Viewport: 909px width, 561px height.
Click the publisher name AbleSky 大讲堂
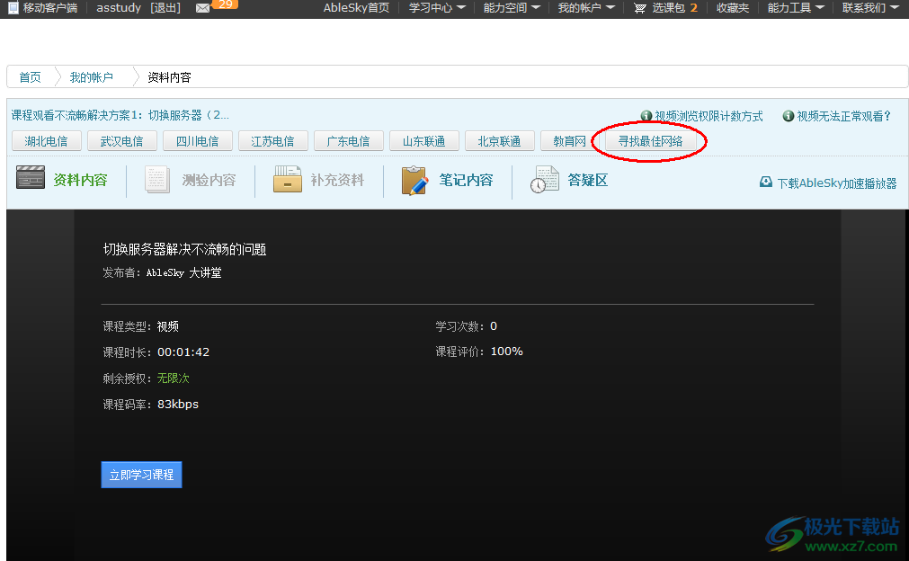click(183, 272)
